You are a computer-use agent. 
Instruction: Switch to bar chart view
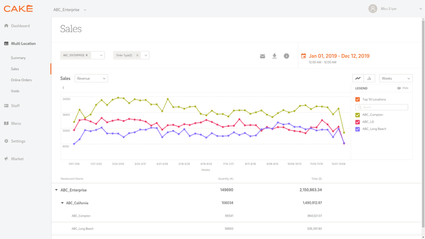click(369, 78)
